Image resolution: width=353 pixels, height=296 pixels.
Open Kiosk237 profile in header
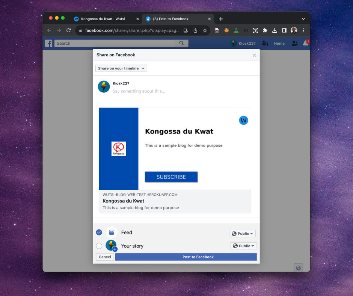243,43
